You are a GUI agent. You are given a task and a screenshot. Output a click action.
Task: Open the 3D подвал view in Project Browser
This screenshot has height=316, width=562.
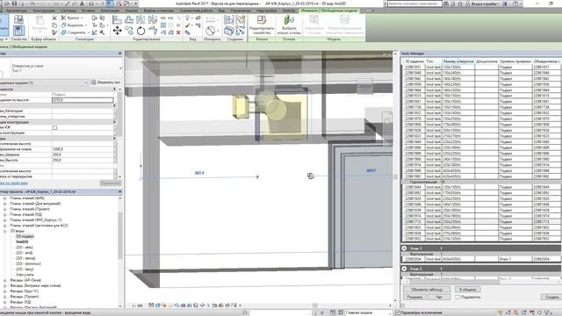tap(25, 236)
